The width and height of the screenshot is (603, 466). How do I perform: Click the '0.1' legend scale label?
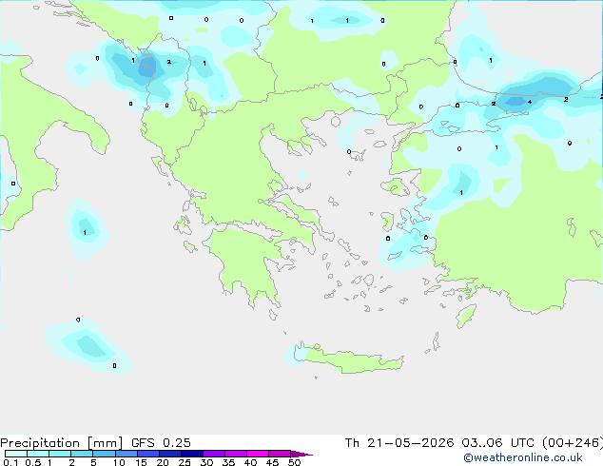click(x=10, y=462)
